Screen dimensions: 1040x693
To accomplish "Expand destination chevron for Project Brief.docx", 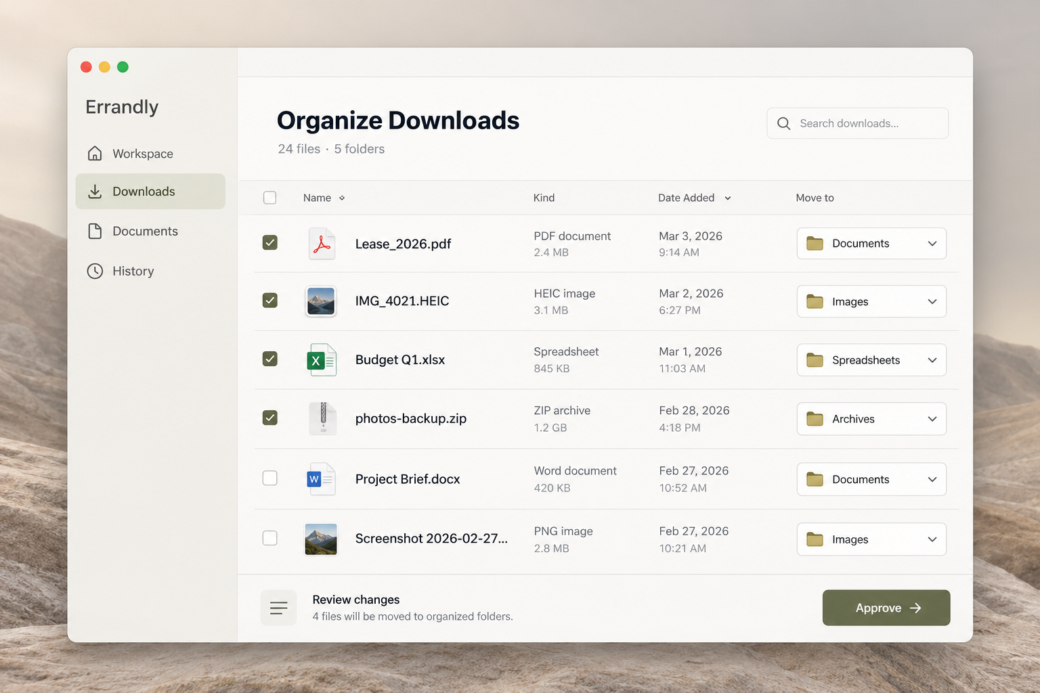I will click(932, 479).
